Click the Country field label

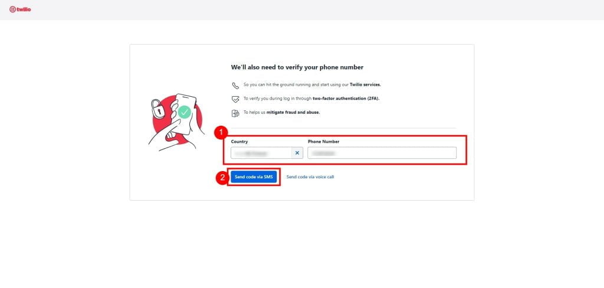[239, 142]
